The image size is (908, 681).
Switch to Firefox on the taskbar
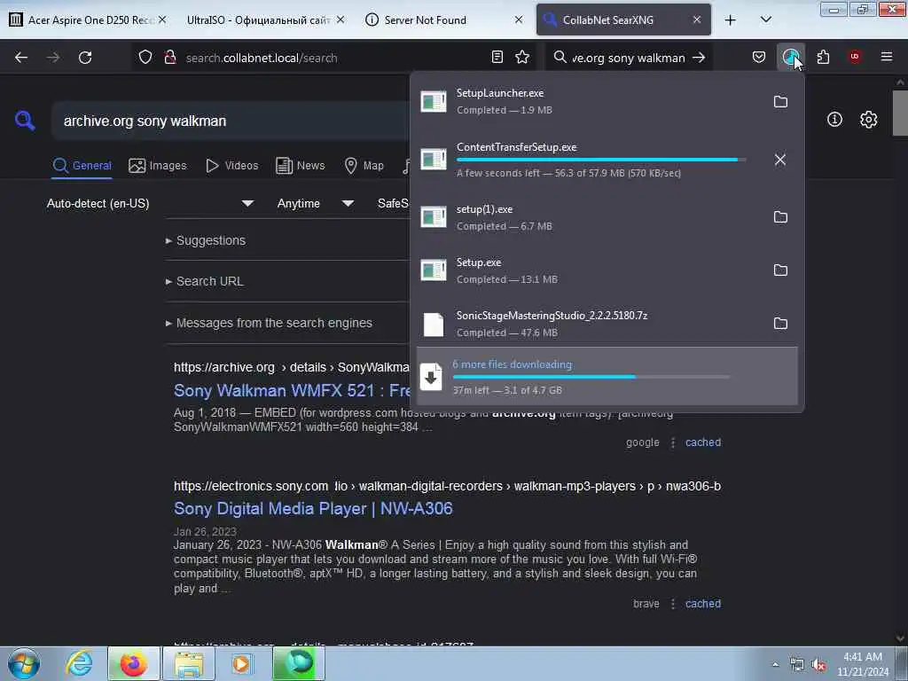coord(133,663)
